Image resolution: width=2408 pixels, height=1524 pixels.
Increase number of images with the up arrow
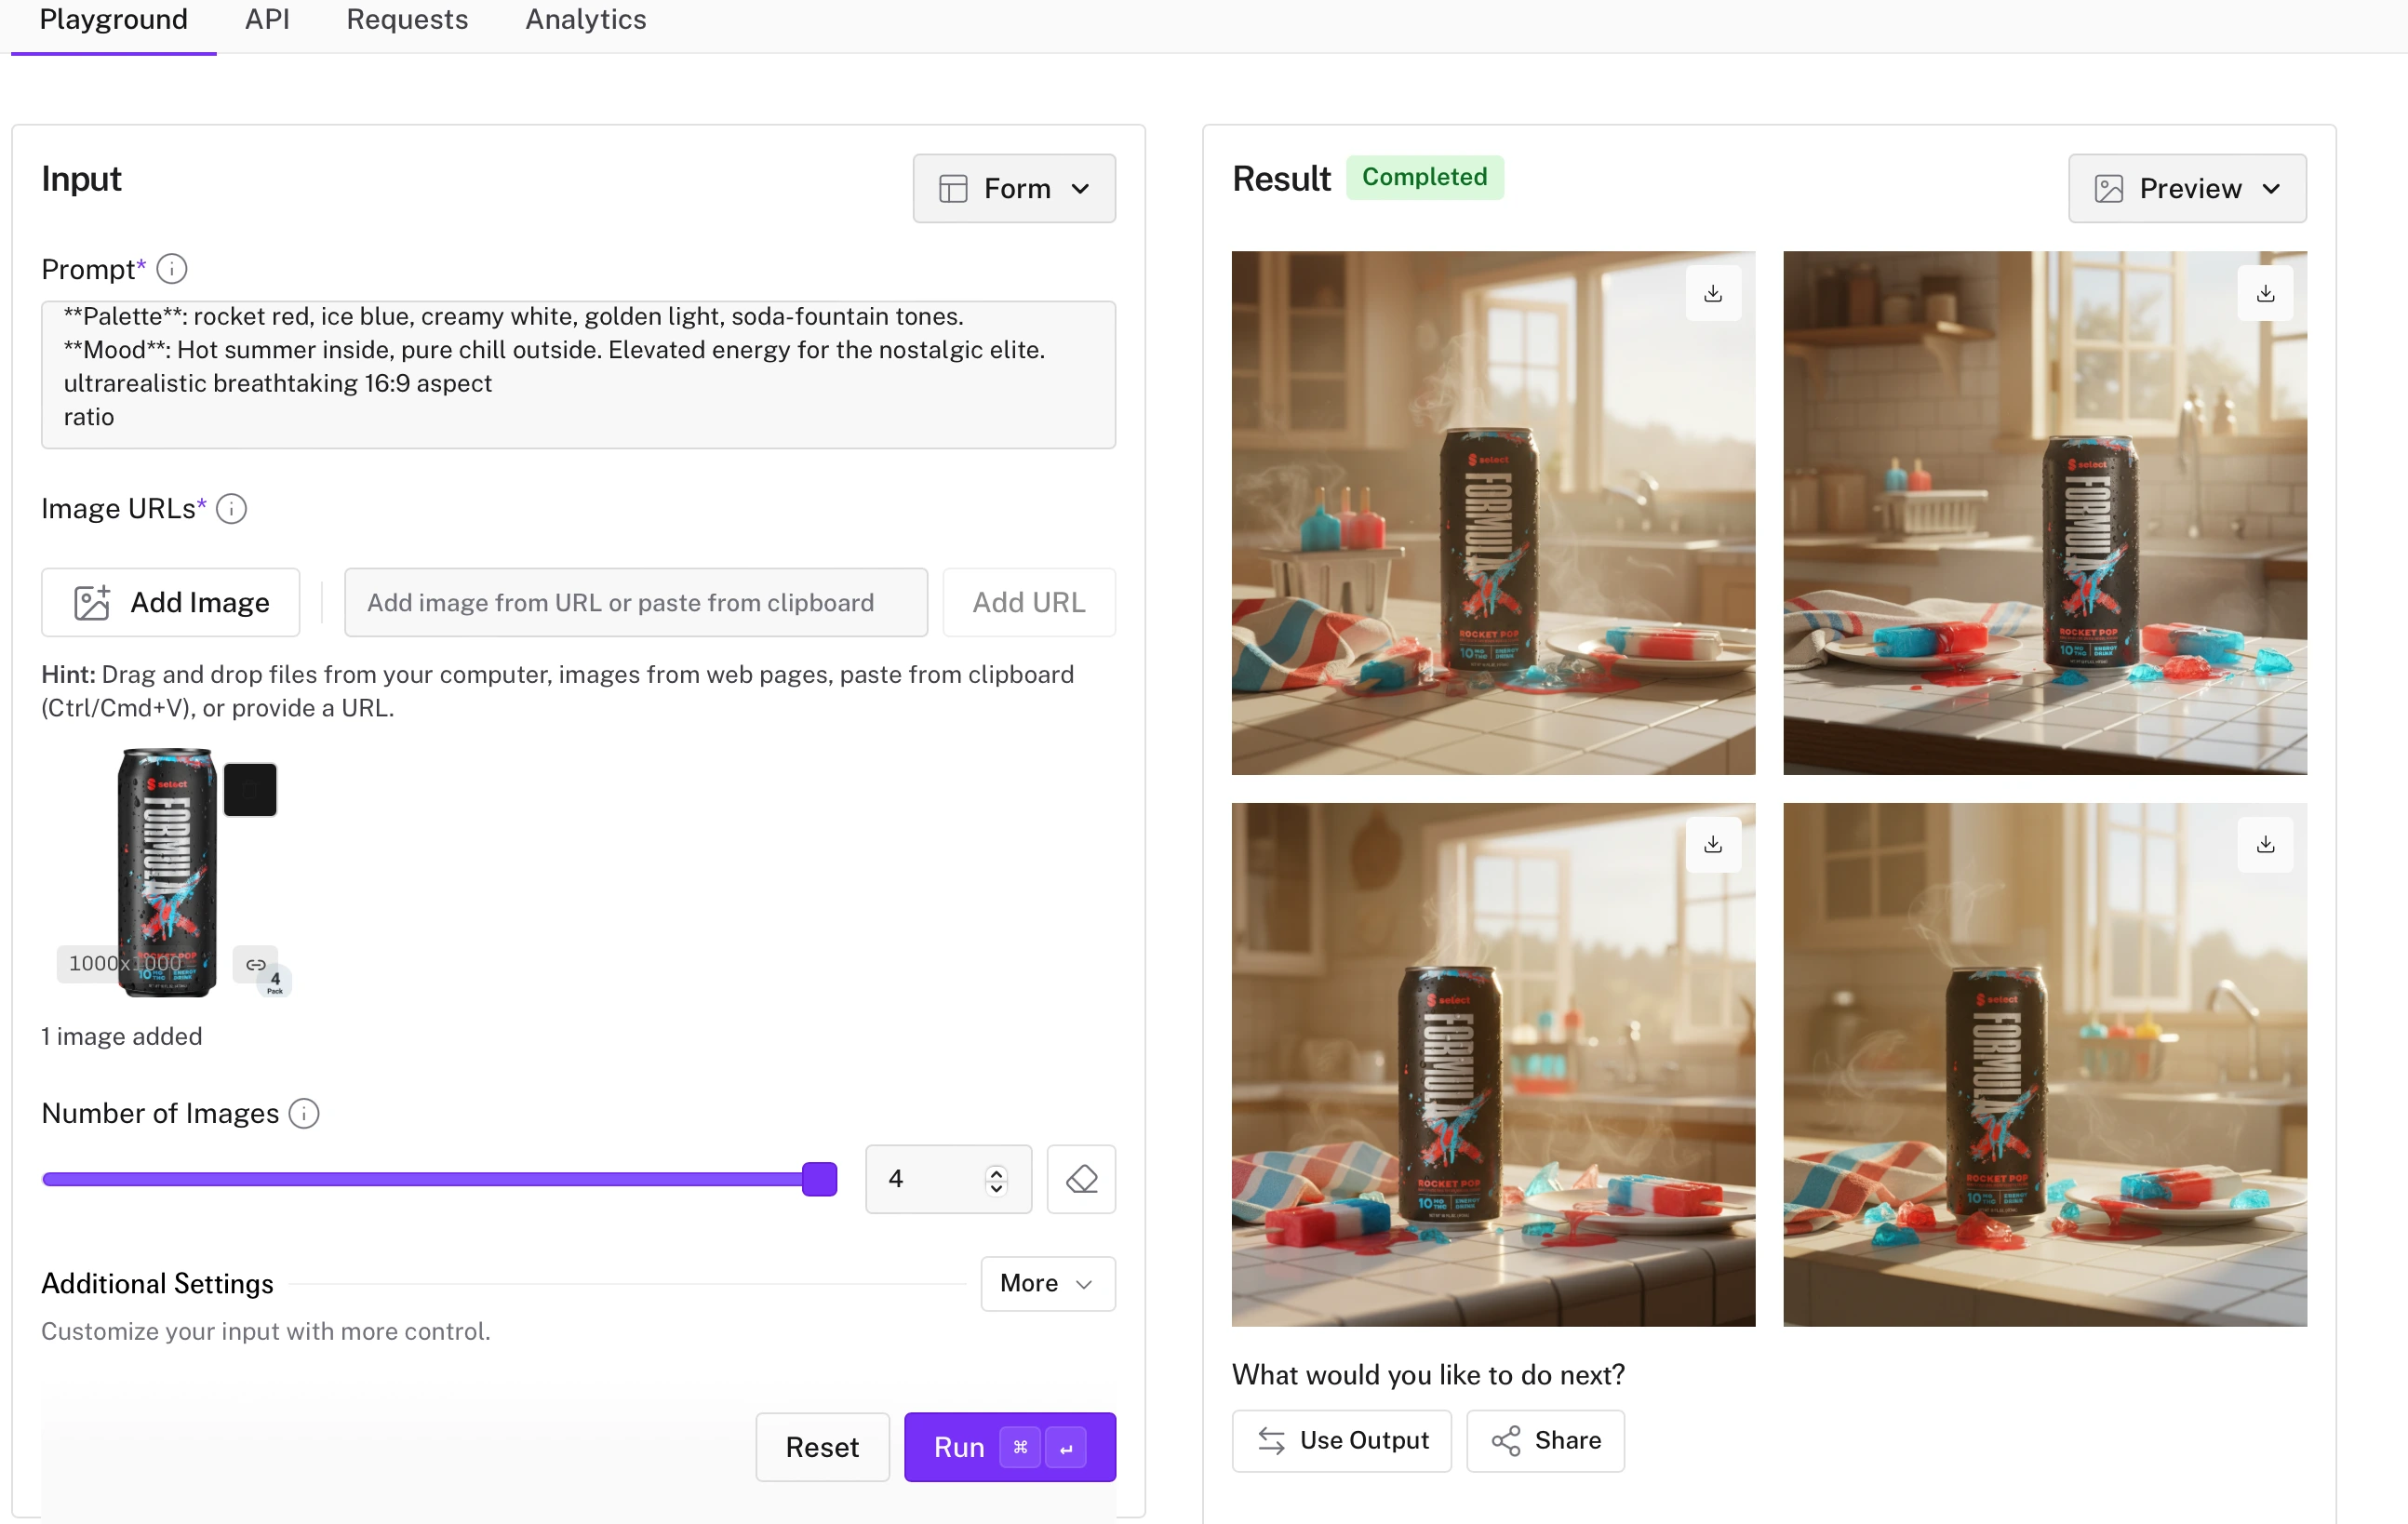tap(996, 1171)
